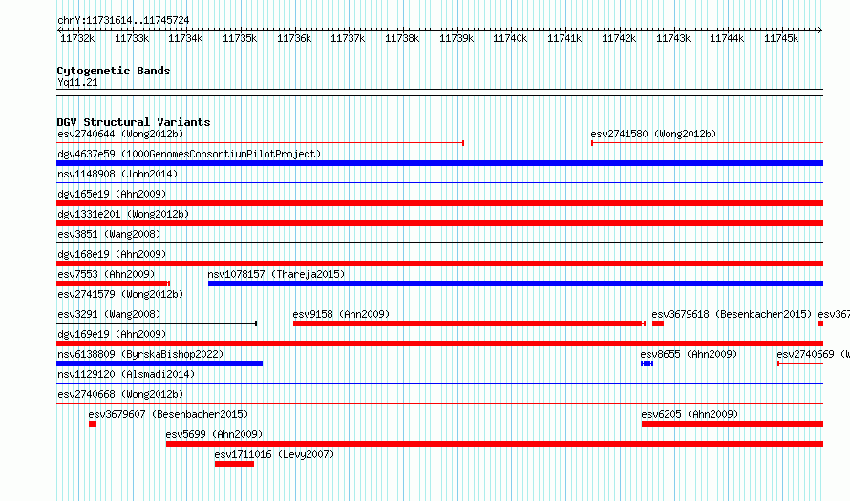Click the 11732k ruler position
This screenshot has width=850, height=501.
point(77,38)
